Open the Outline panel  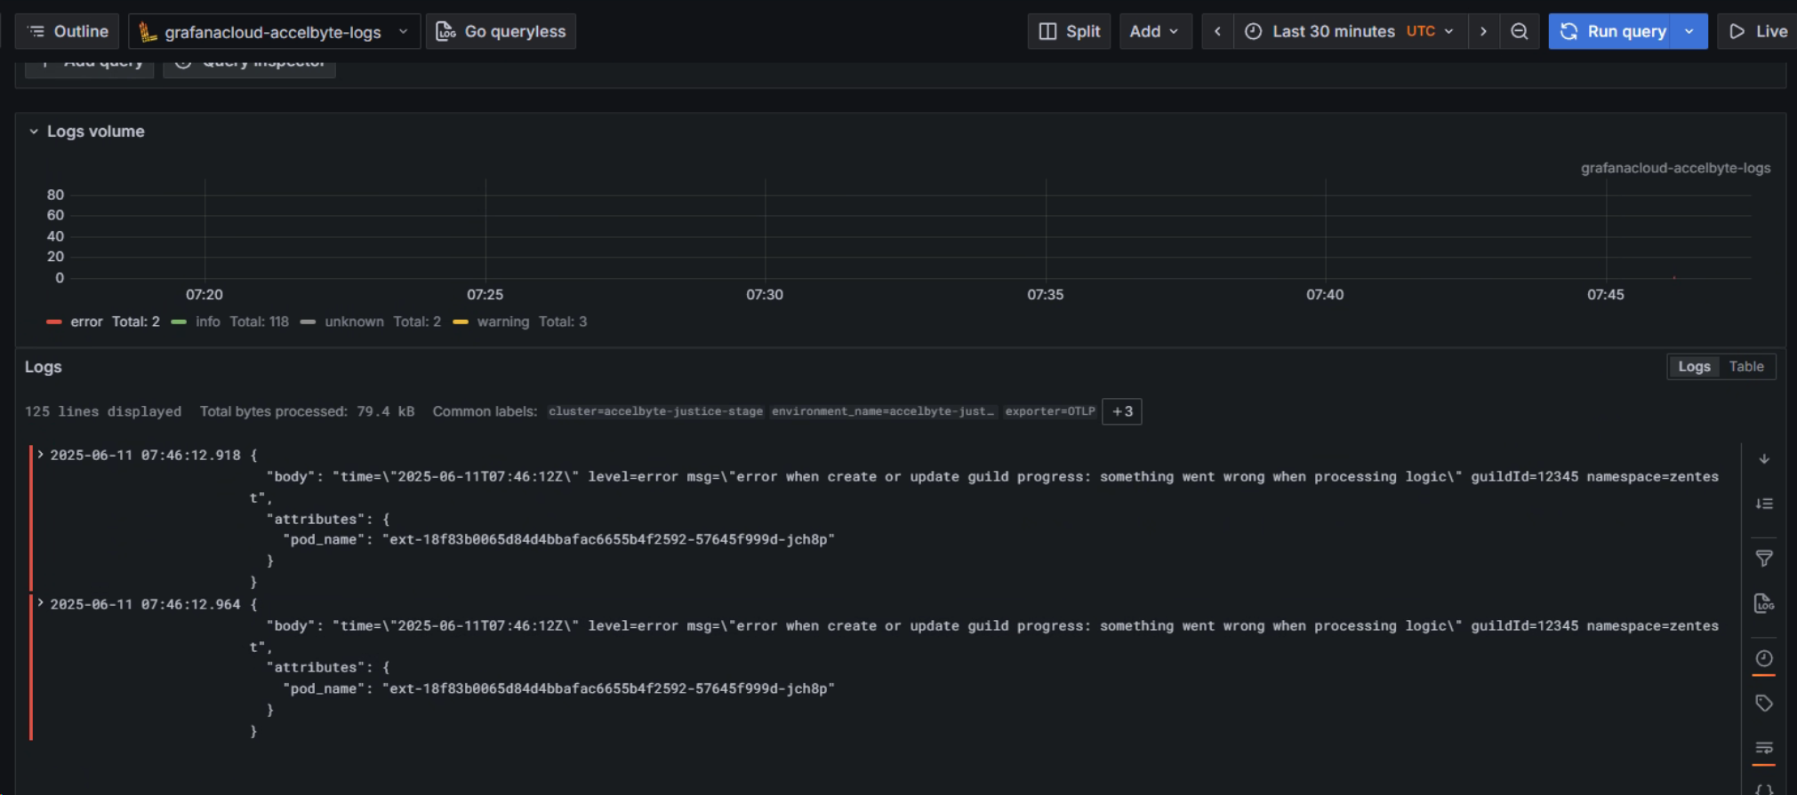pyautogui.click(x=67, y=31)
